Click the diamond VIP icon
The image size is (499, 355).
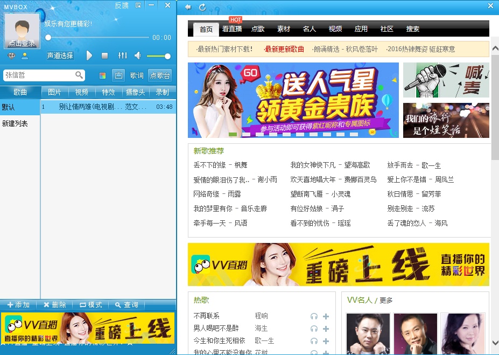(12, 56)
